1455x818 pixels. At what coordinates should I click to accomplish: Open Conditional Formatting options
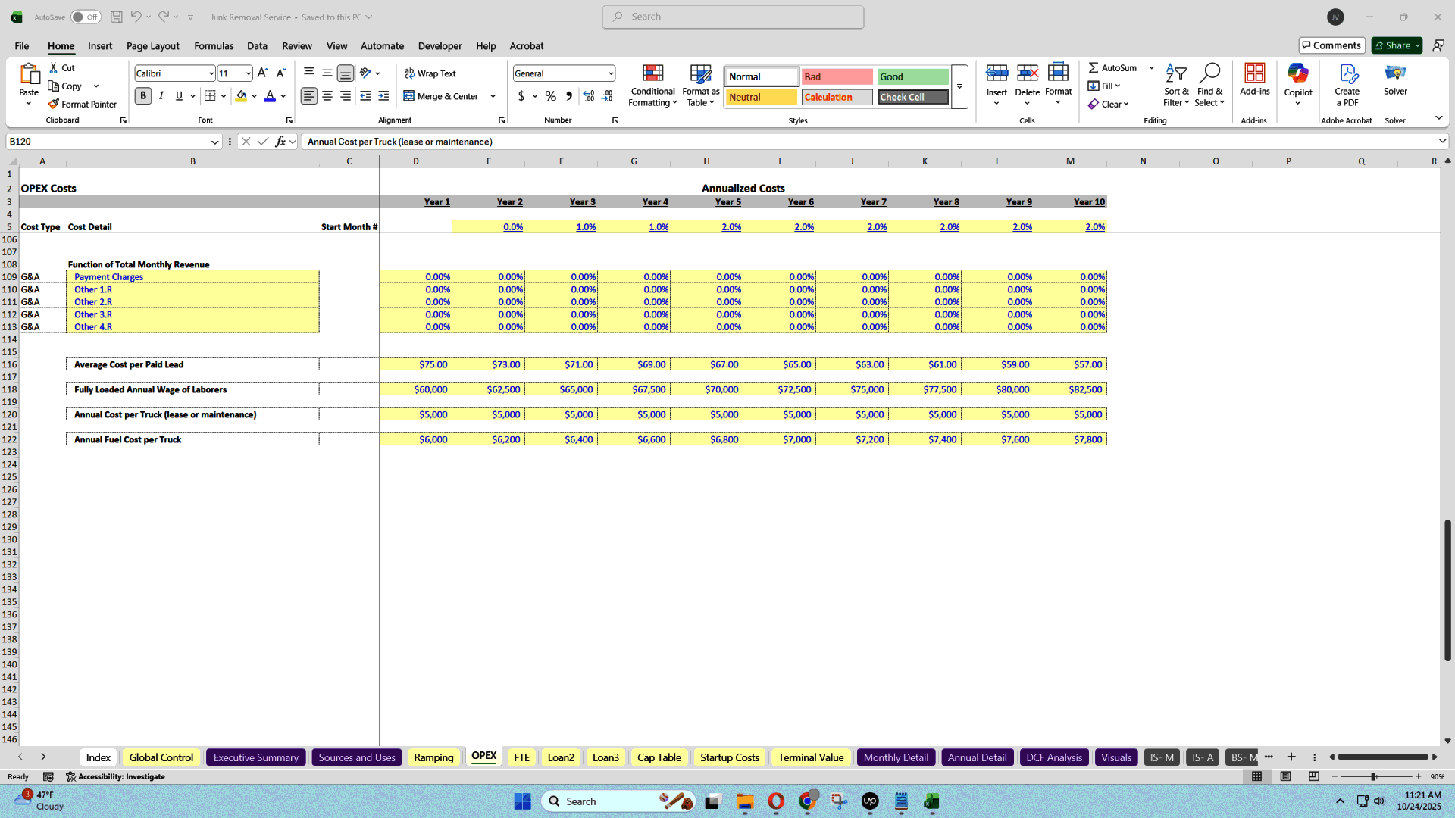point(652,85)
